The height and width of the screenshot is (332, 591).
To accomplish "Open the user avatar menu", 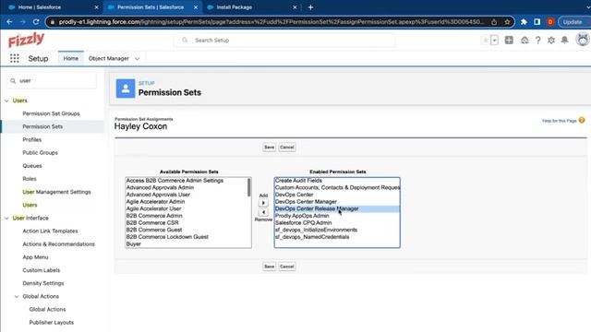I will click(x=583, y=39).
